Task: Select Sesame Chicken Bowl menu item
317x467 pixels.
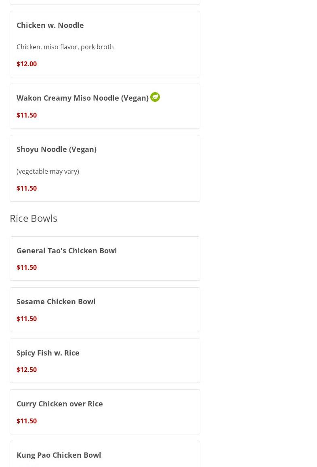Action: tap(105, 310)
